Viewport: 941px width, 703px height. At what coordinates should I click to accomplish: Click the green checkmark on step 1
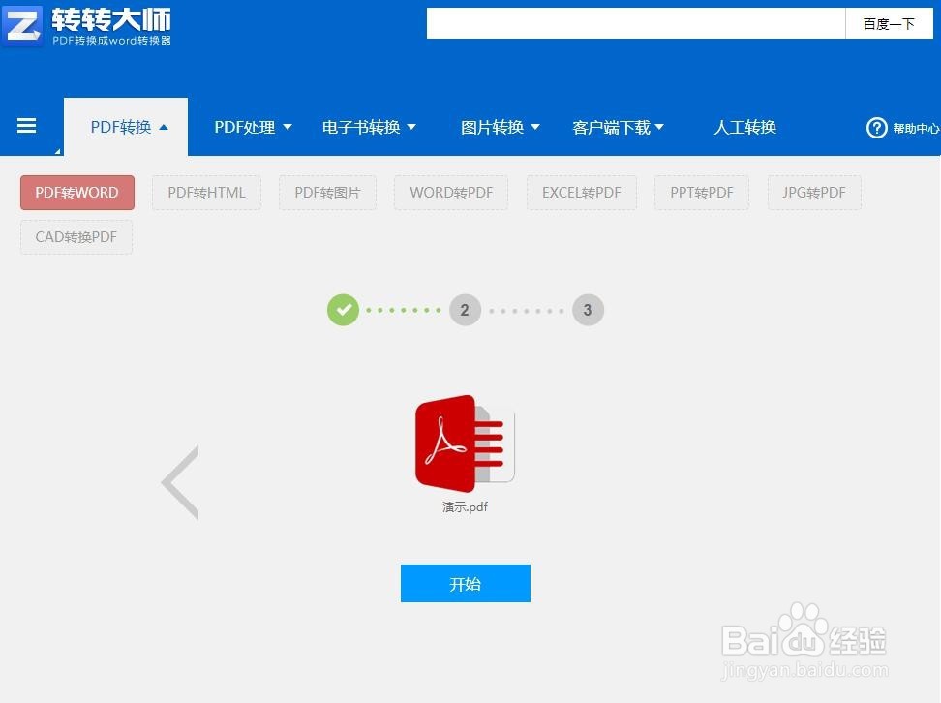pyautogui.click(x=343, y=310)
